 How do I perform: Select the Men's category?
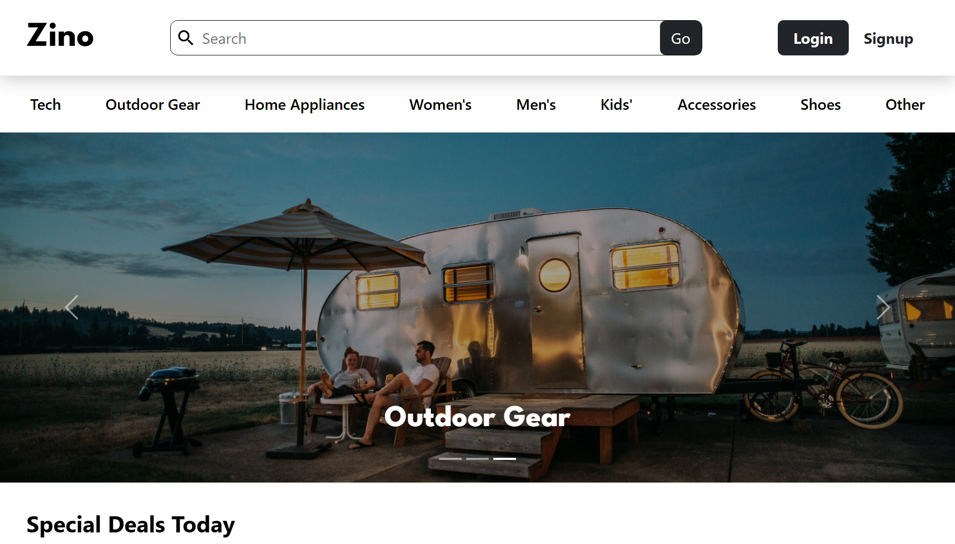536,104
